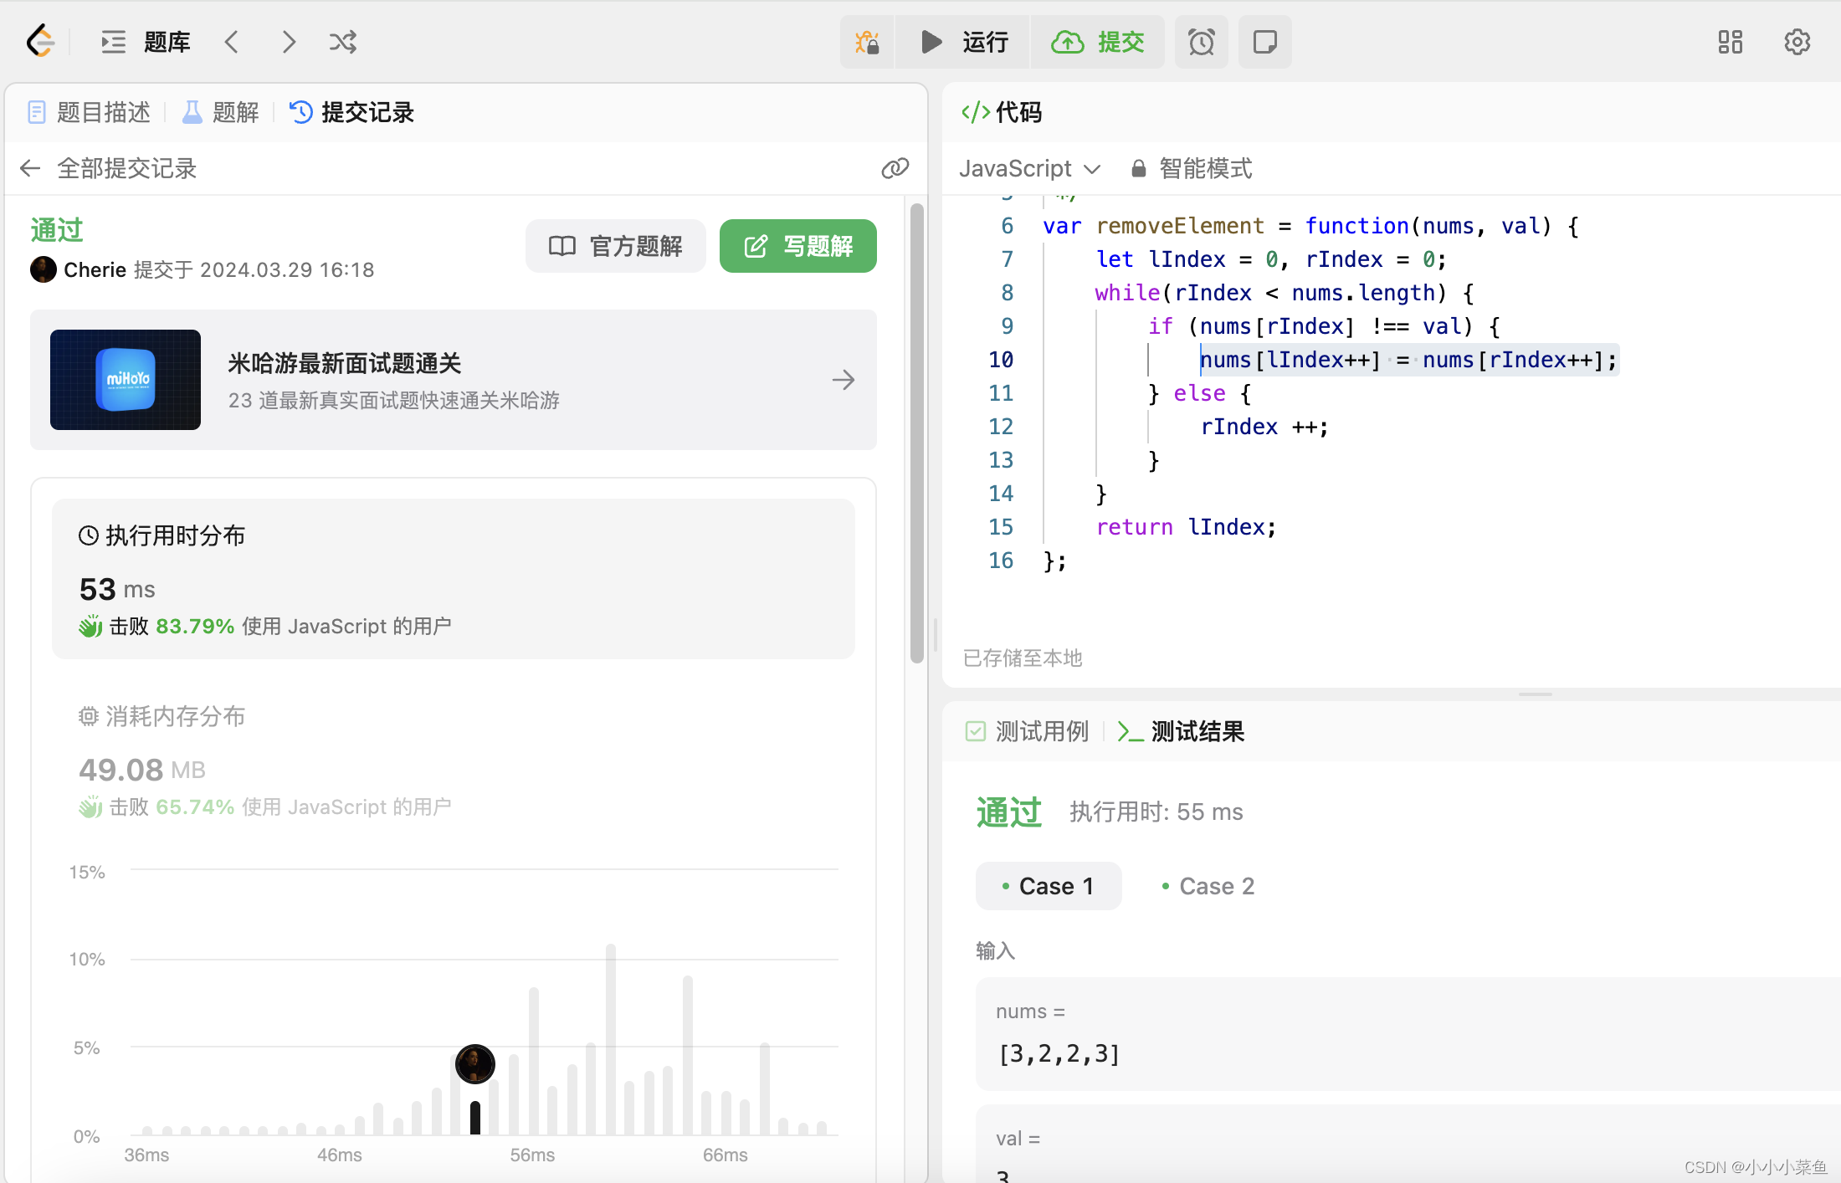Screen dimensions: 1841x1183
Task: Open 官方题解 official solution
Action: [615, 246]
